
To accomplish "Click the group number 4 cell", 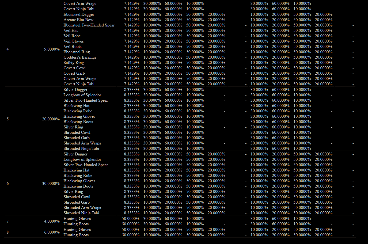I will 7,49.
